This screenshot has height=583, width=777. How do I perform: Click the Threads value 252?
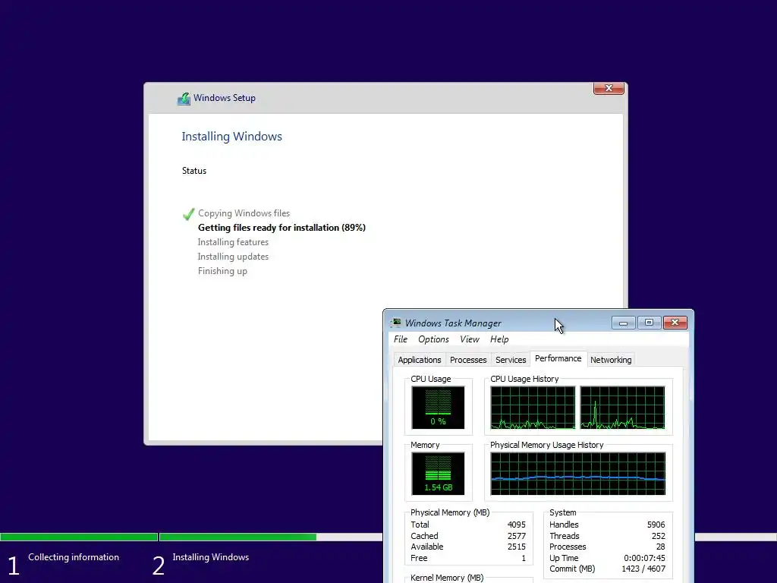658,536
